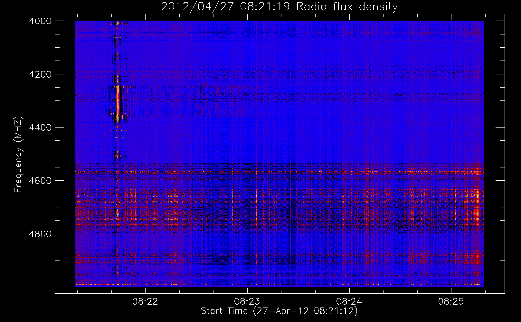Click the "Start Time (27-Apr-12 08:21:12)" axis label
The height and width of the screenshot is (322, 521).
[279, 311]
